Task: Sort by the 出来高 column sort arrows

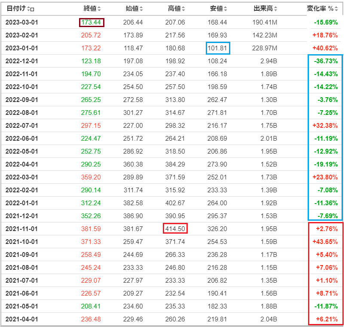Action: (x=276, y=9)
